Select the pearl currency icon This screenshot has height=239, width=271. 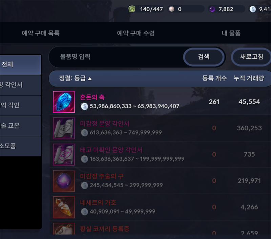pyautogui.click(x=171, y=9)
